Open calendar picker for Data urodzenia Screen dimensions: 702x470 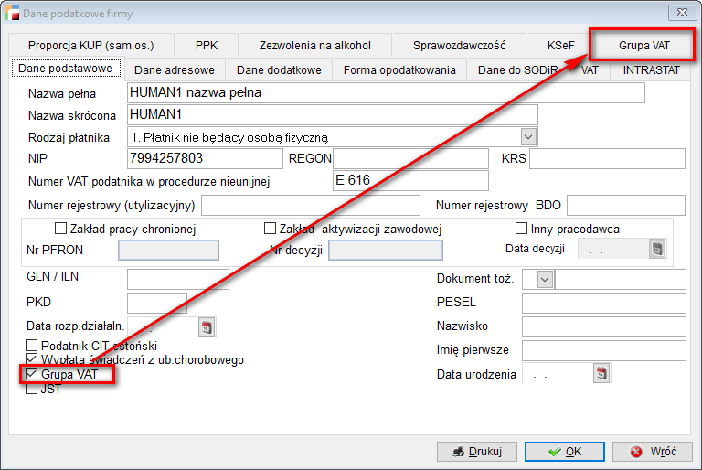point(601,373)
